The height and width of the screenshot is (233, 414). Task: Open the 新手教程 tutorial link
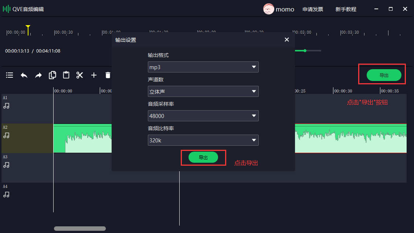(346, 9)
